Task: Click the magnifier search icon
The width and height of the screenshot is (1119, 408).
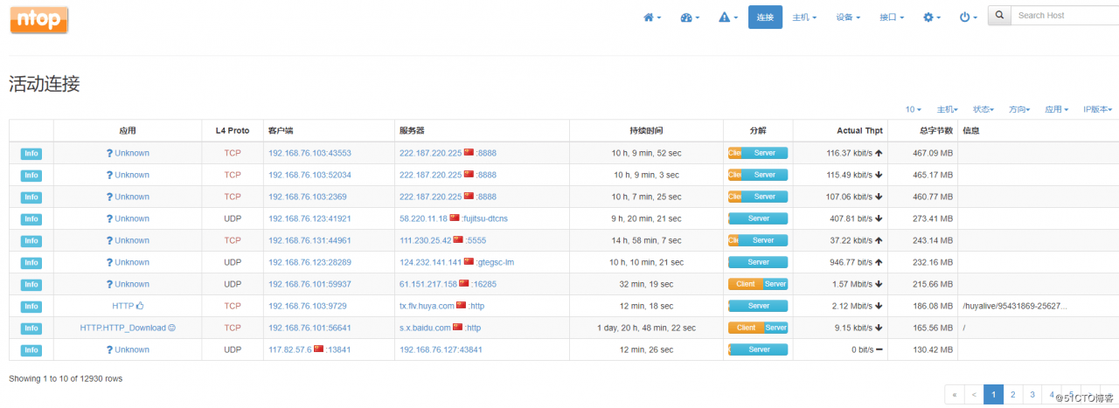Action: click(999, 16)
